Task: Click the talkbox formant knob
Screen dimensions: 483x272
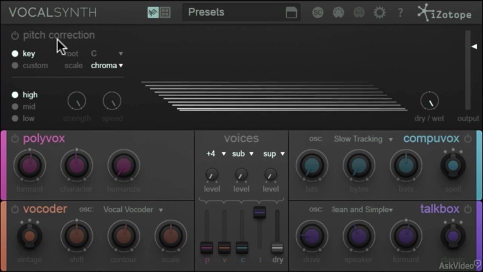Action: [x=406, y=236]
